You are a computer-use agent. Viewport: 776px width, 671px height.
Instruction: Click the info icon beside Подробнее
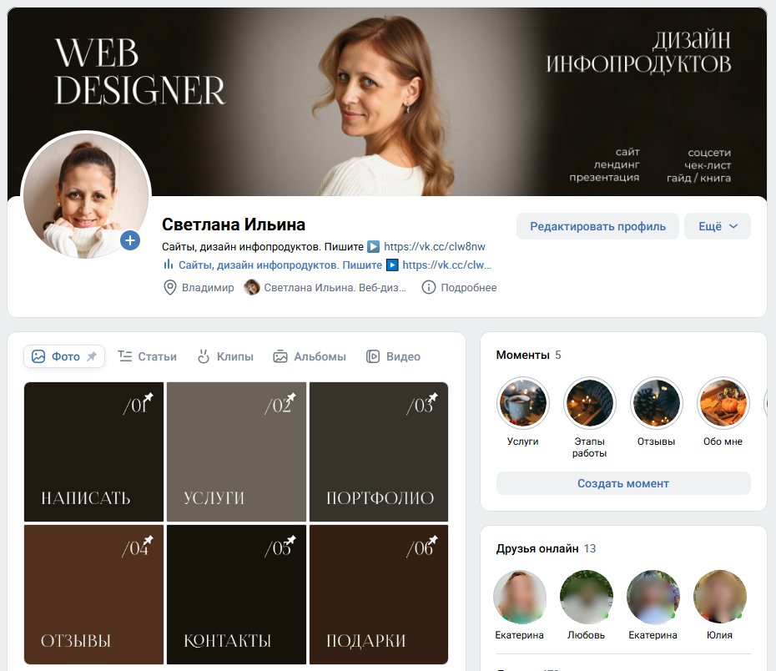coord(429,288)
